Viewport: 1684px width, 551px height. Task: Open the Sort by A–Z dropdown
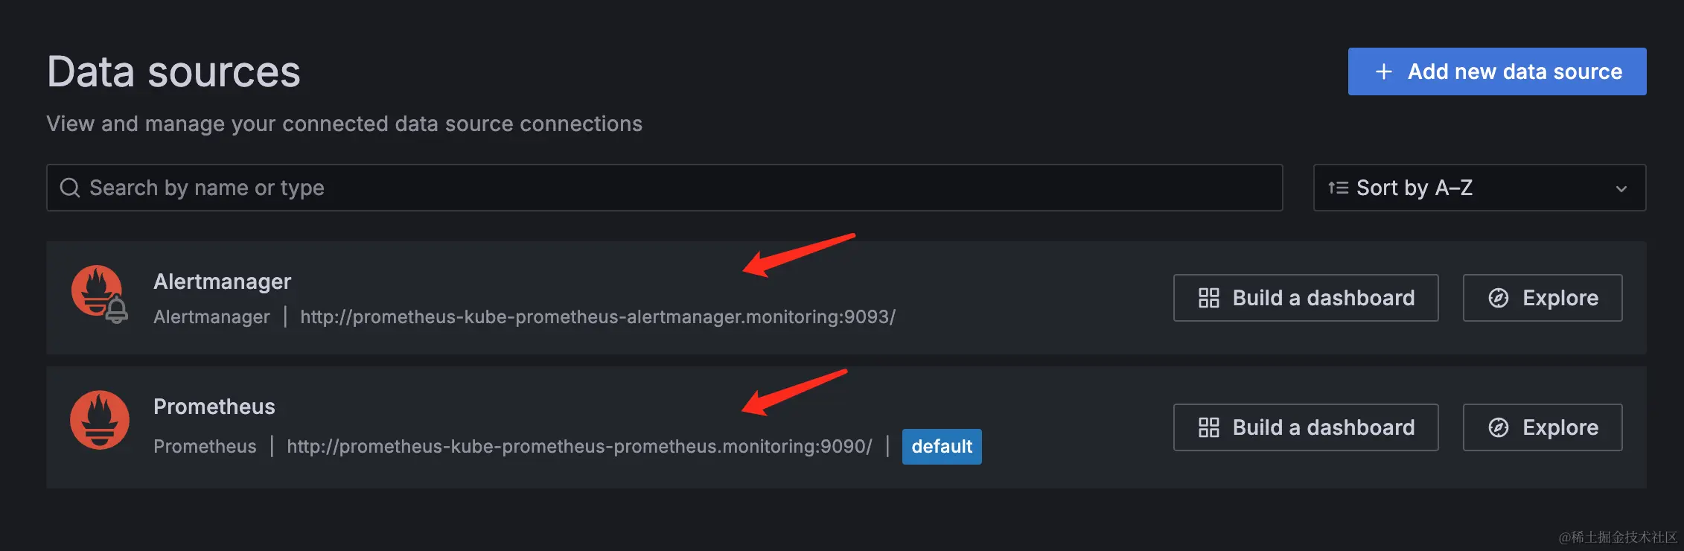coord(1479,188)
